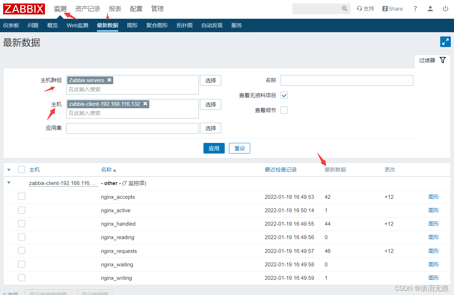The width and height of the screenshot is (454, 295).
Task: Go to the Web监测 submenu
Action: [x=77, y=25]
